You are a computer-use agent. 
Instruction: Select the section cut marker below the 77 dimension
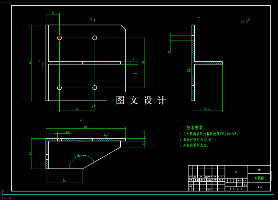pyautogui.click(x=95, y=107)
